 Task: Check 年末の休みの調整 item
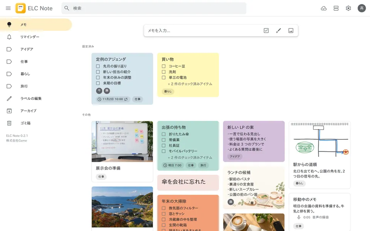pyautogui.click(x=98, y=77)
